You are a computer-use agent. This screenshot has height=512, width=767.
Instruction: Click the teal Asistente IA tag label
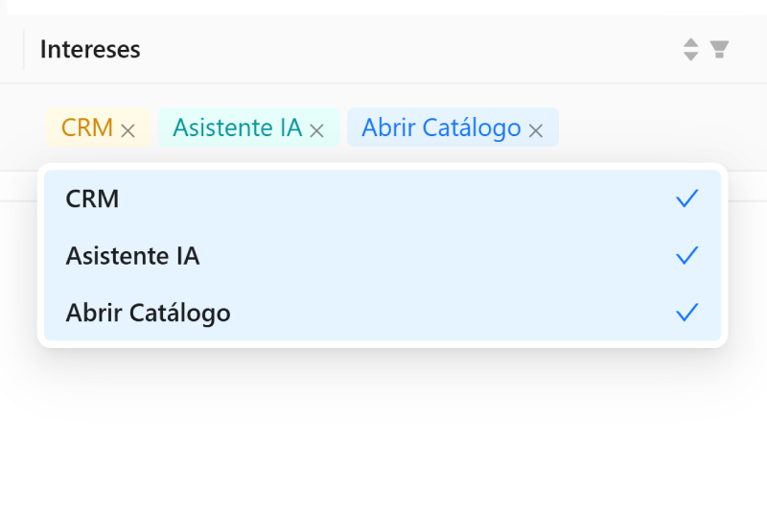point(237,128)
